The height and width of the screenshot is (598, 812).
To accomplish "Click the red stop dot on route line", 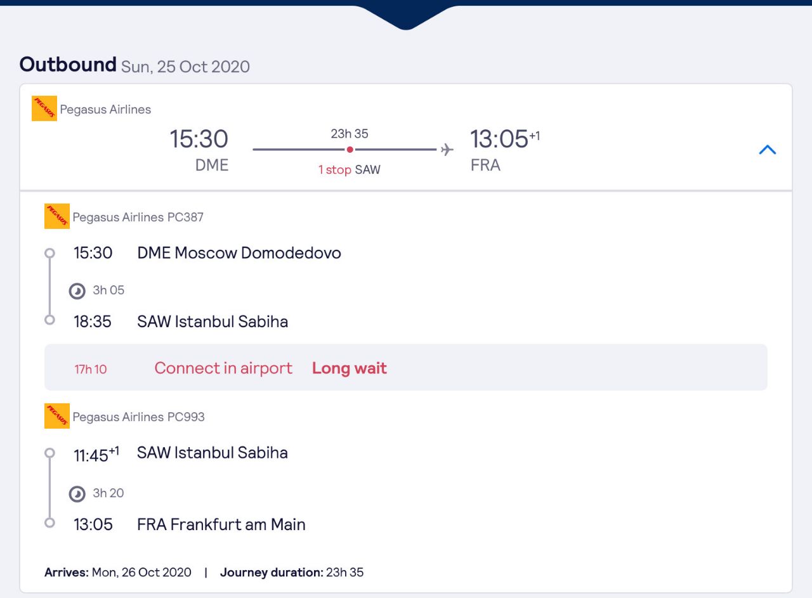I will (350, 150).
